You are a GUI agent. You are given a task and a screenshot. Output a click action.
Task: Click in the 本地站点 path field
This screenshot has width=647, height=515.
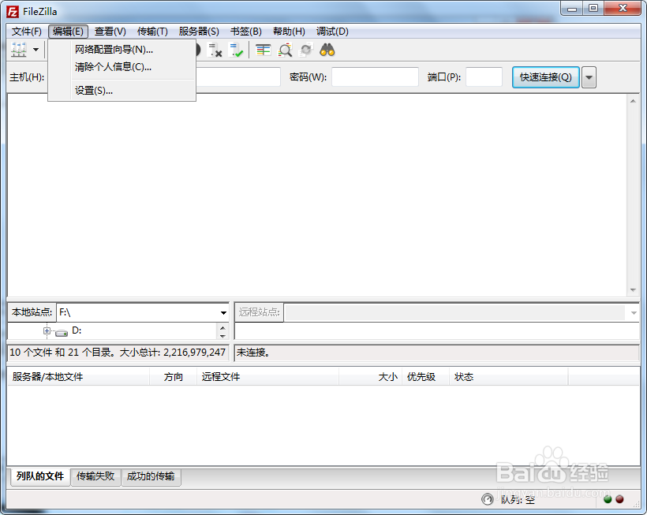[x=137, y=312]
